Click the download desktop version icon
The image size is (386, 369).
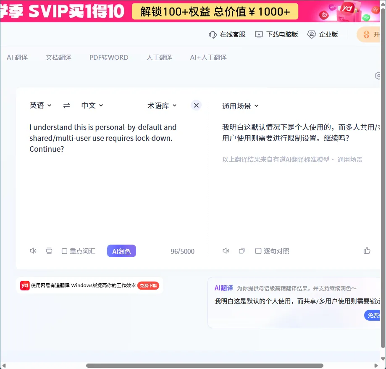(x=259, y=34)
